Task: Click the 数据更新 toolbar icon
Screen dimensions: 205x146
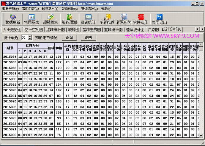Action: coord(13,19)
